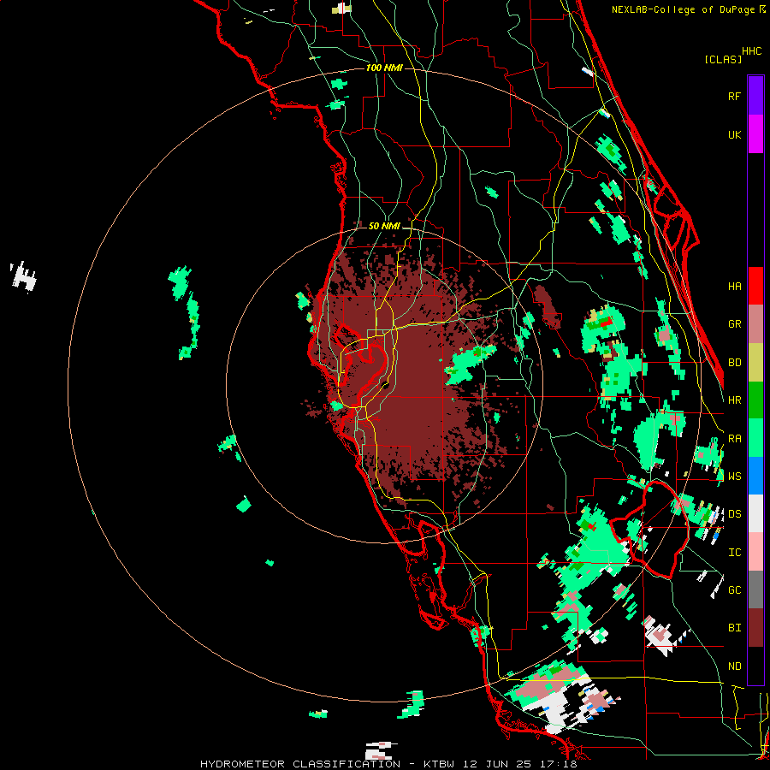Click the 100 NMI range ring label
This screenshot has width=770, height=770.
[x=384, y=68]
